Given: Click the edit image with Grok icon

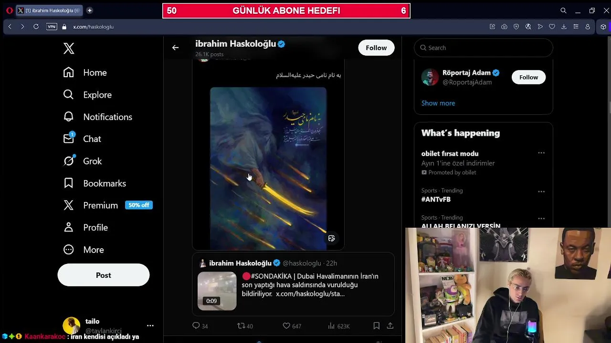Looking at the screenshot, I should (x=331, y=238).
